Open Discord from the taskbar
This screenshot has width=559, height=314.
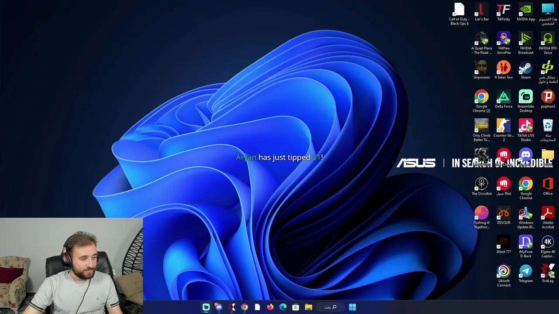219,307
